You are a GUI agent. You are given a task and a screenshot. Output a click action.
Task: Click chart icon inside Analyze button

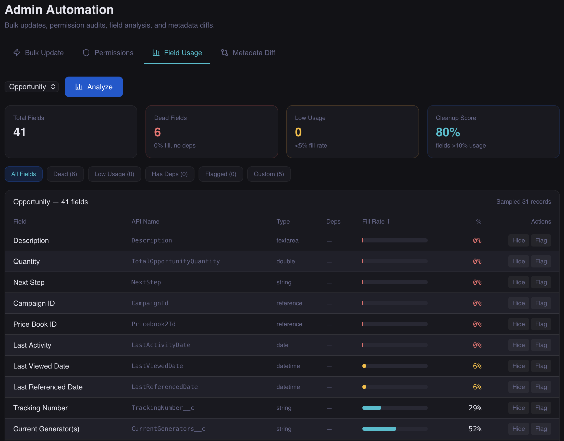coord(79,87)
